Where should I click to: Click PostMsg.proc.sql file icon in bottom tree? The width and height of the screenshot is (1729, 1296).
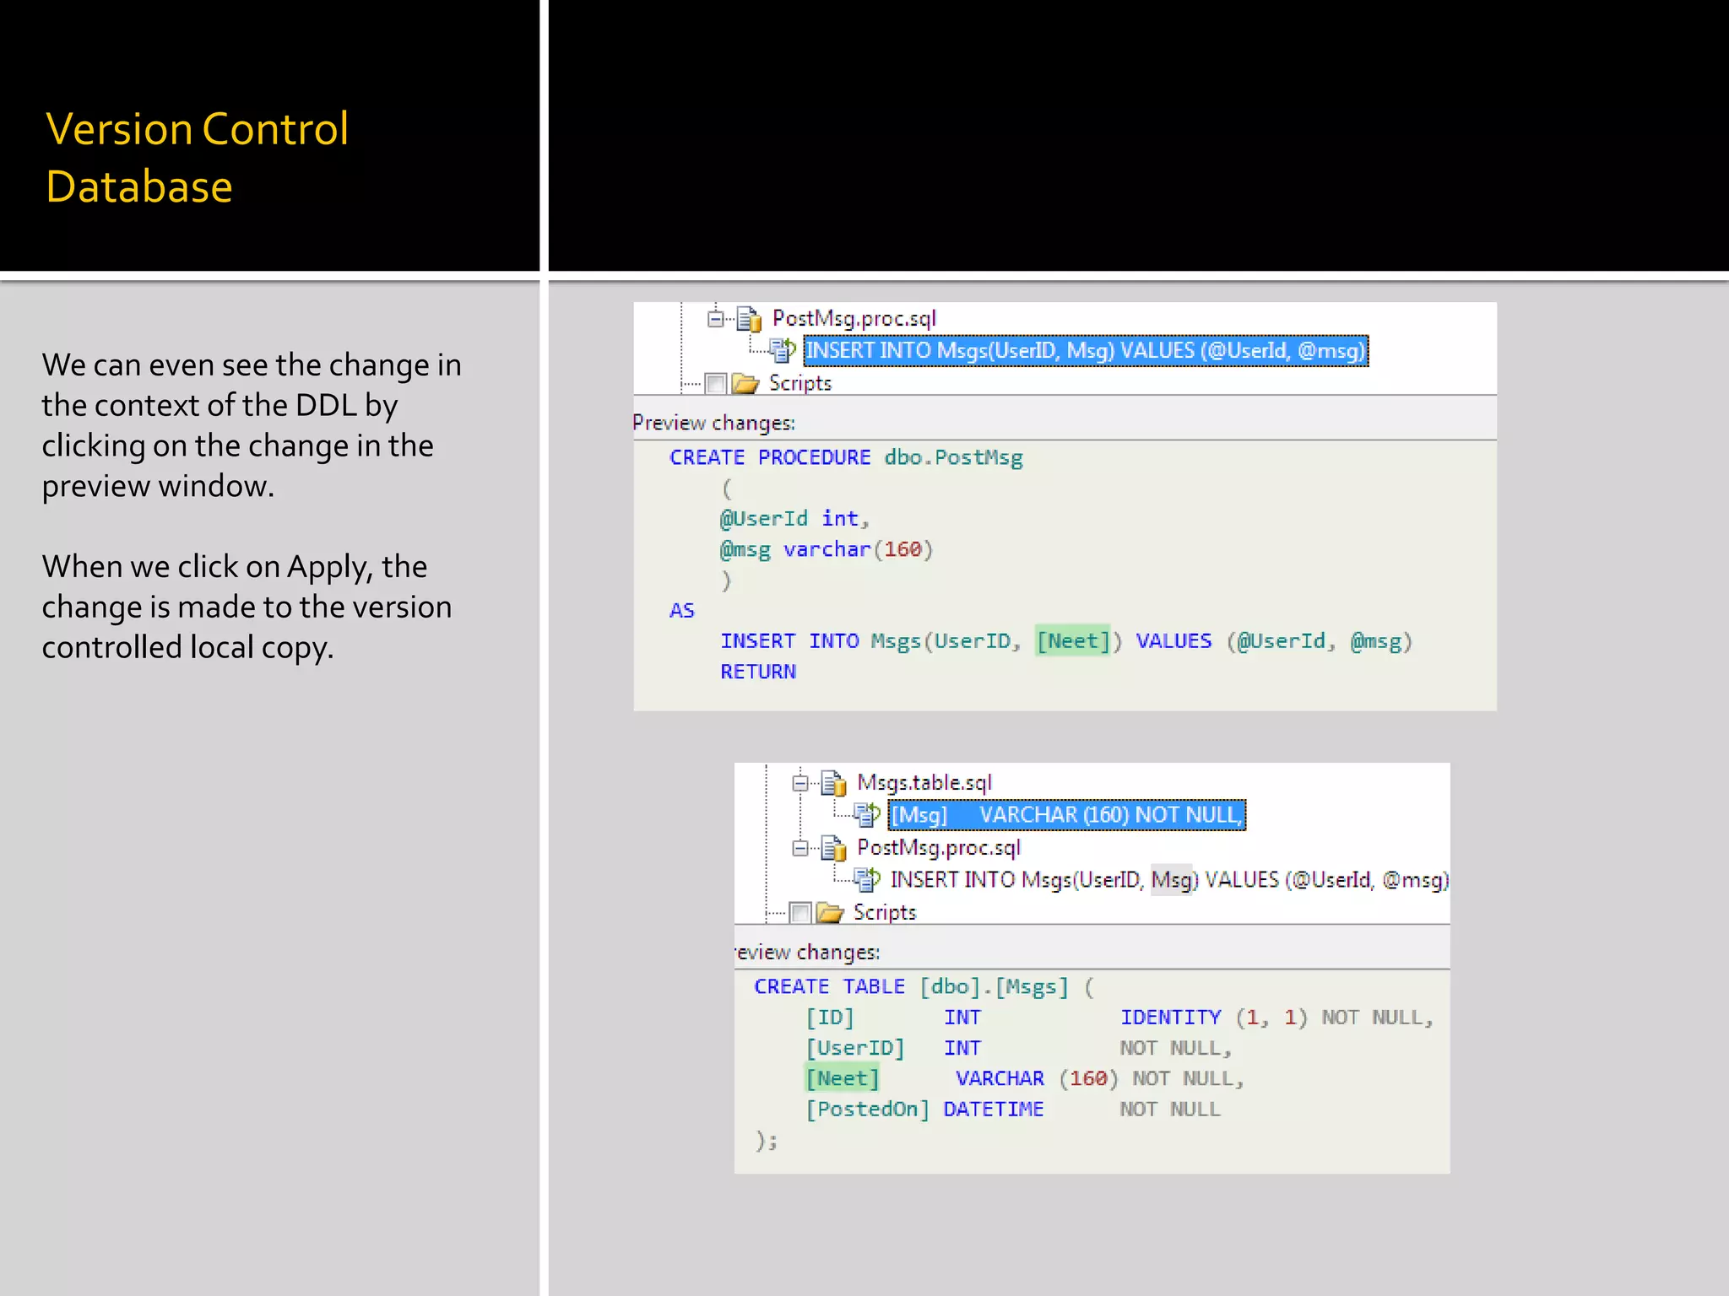[833, 848]
